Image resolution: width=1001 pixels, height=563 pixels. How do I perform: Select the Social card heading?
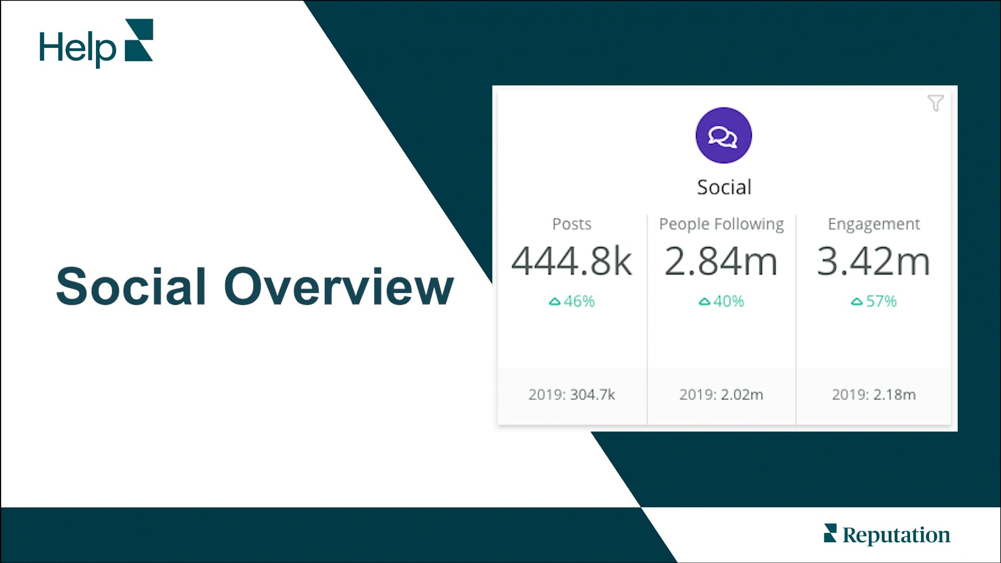(x=724, y=187)
